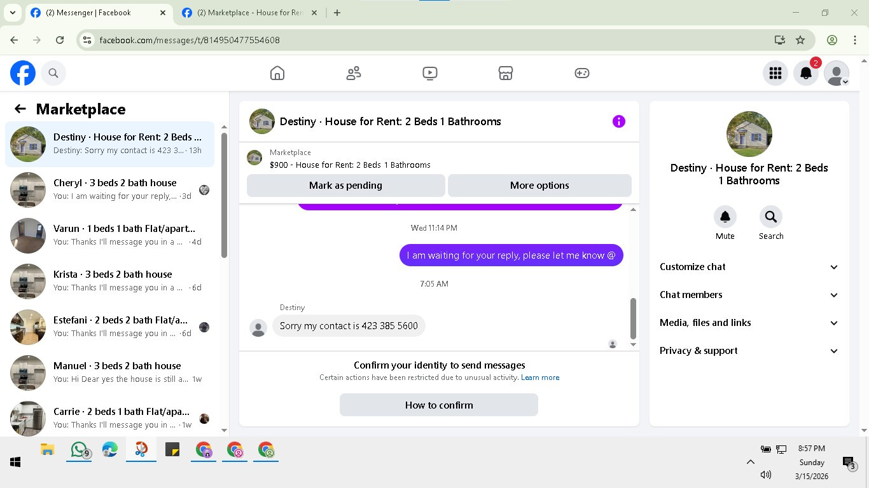Screen dimensions: 869x488
Task: Open a new browser tab
Action: coord(337,13)
